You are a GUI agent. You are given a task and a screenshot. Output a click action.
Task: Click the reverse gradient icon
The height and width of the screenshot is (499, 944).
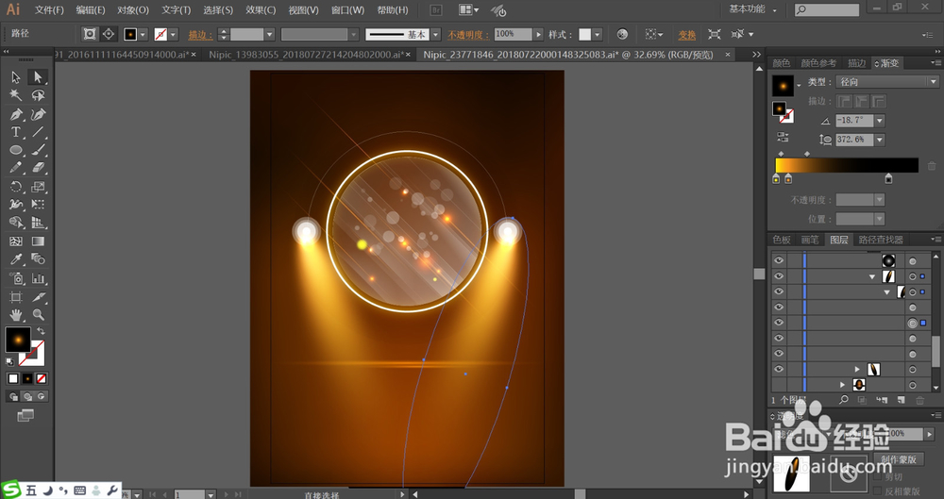pyautogui.click(x=783, y=137)
